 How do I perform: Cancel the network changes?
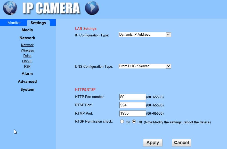click(181, 143)
